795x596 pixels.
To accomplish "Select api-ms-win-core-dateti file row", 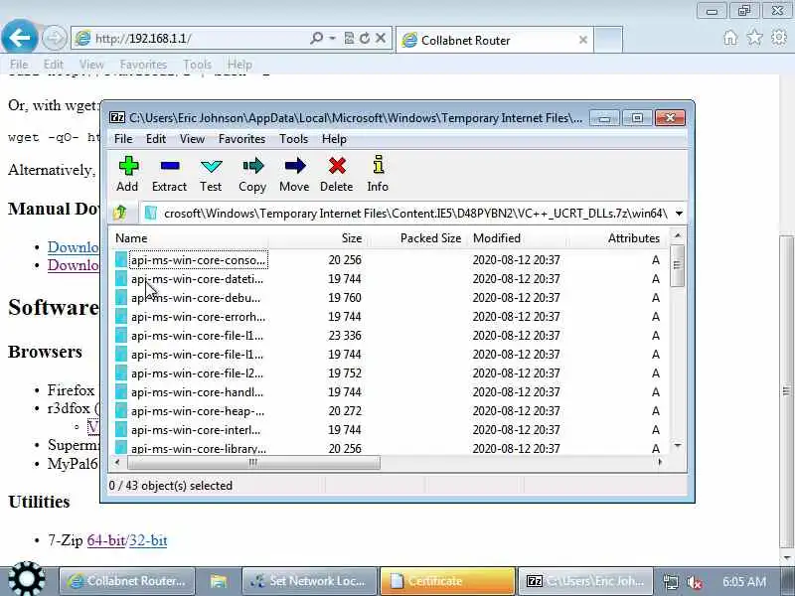I will click(x=390, y=279).
